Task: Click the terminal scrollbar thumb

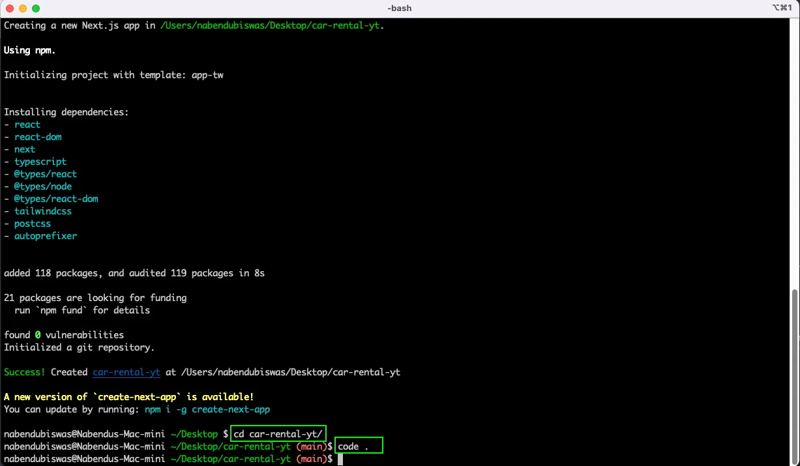Action: pos(795,376)
